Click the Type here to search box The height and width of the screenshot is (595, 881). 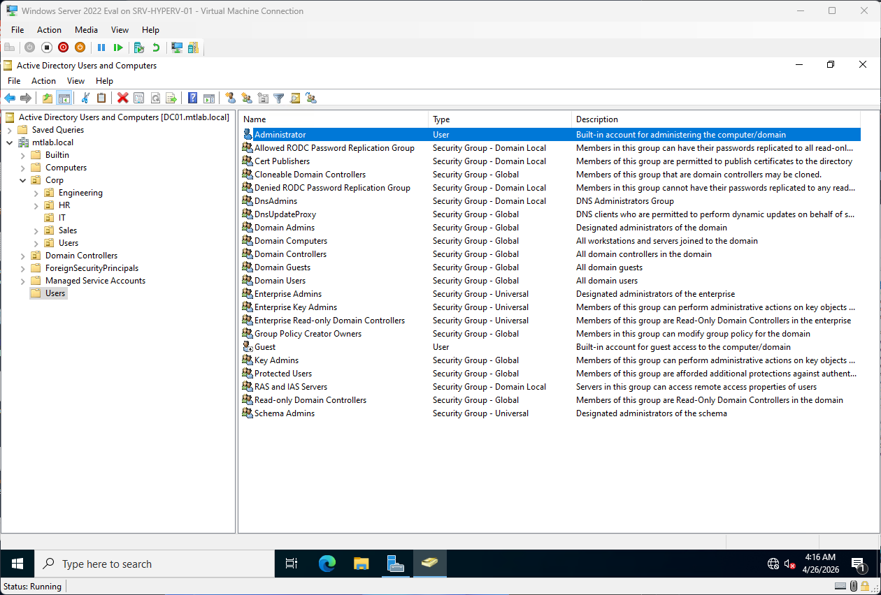154,564
